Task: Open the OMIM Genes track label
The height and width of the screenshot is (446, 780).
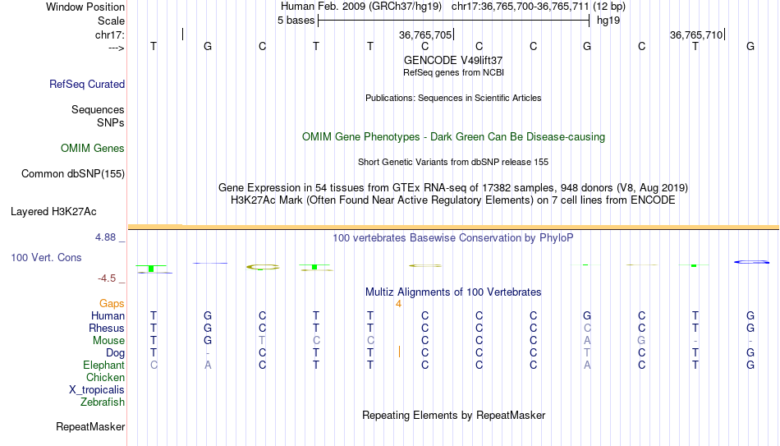Action: (x=93, y=149)
